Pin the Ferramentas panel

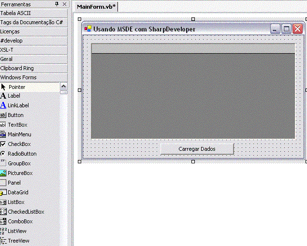pyautogui.click(x=57, y=4)
